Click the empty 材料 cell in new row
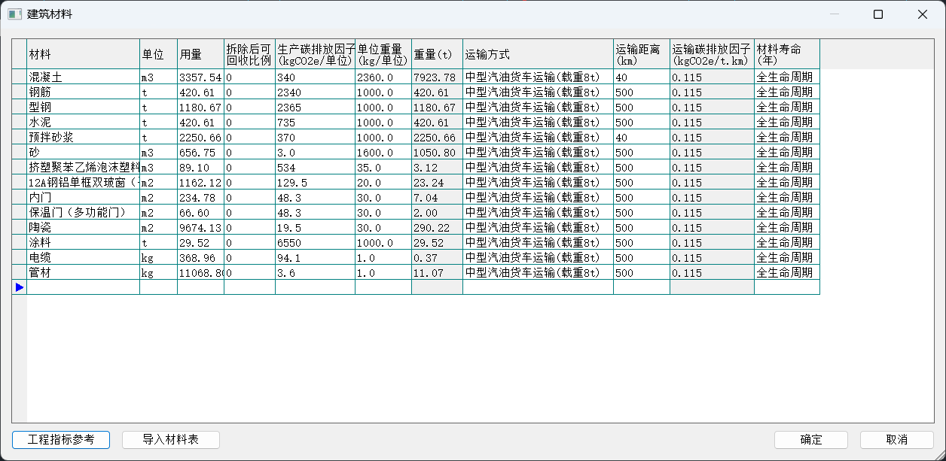Screen dimensions: 946x461 point(83,287)
